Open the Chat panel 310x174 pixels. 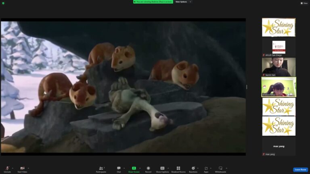point(119,169)
